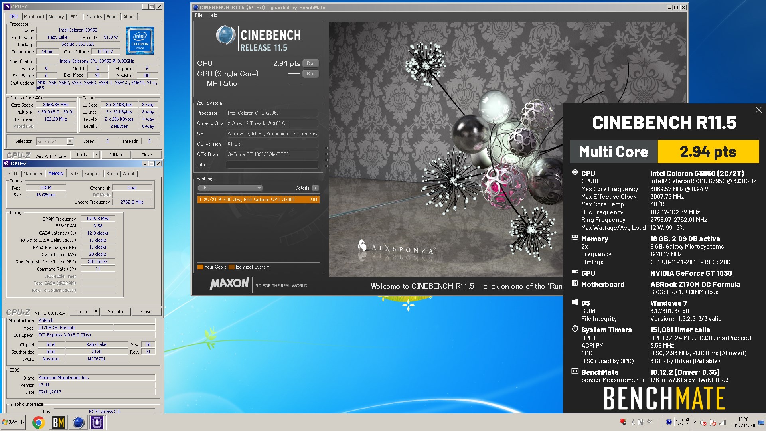
Task: Click the IME input mode 'A' indicator
Action: (x=633, y=422)
